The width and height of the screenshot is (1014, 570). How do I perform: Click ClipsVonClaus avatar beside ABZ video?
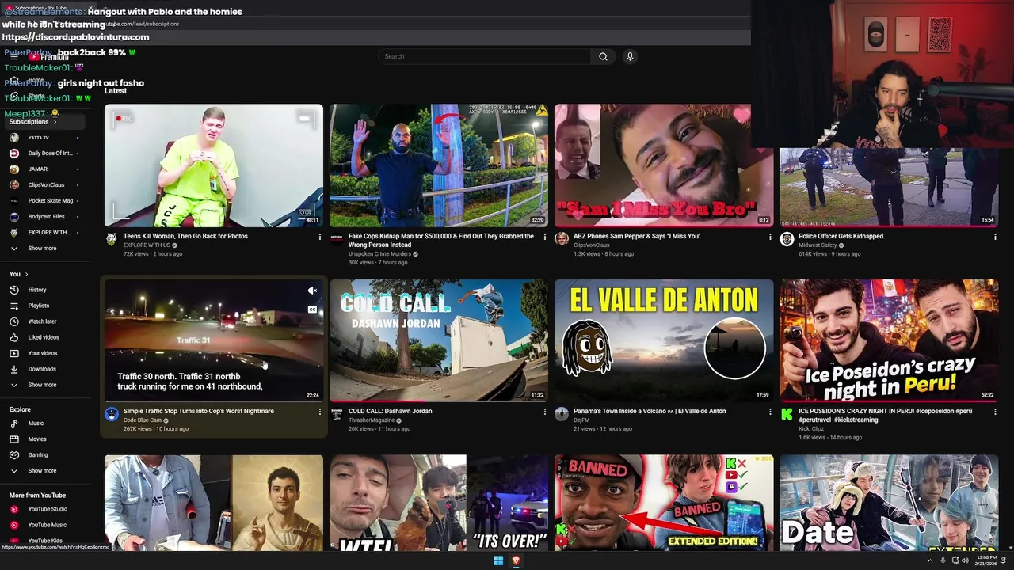(562, 239)
